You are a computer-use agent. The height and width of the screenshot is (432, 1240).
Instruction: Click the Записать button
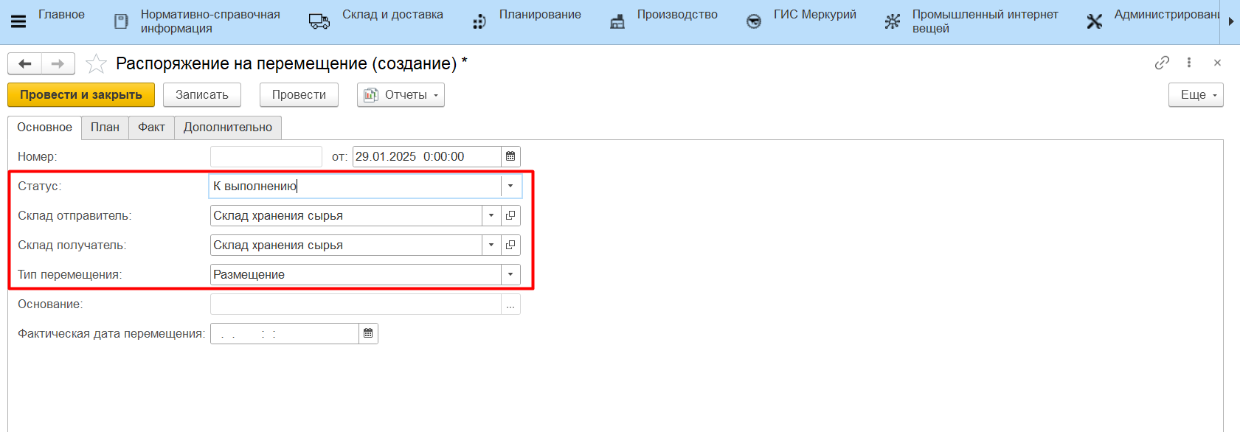pos(202,95)
